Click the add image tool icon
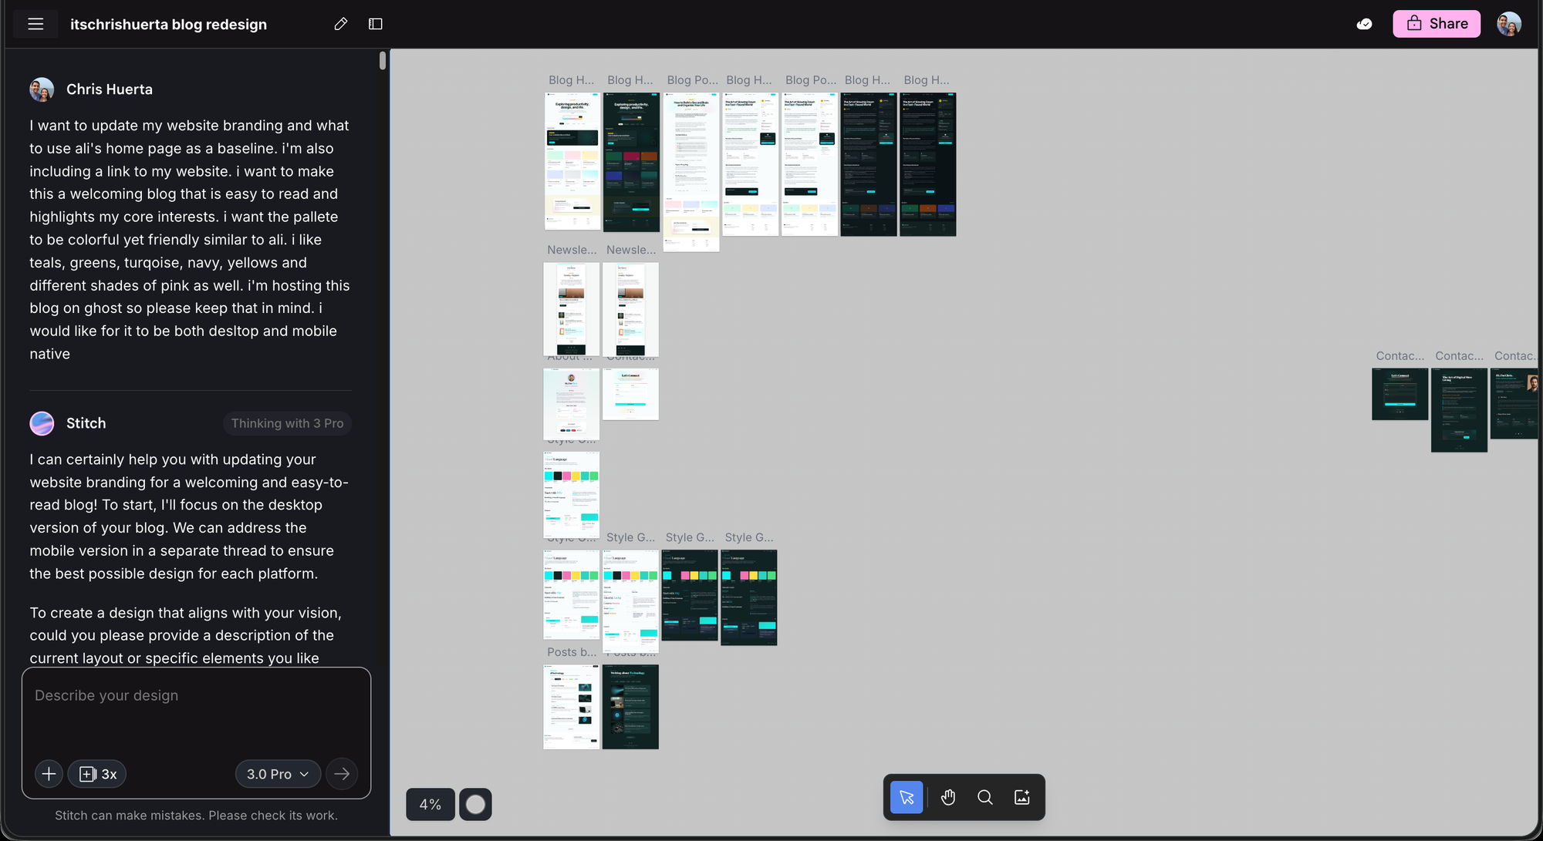1543x841 pixels. point(1022,797)
